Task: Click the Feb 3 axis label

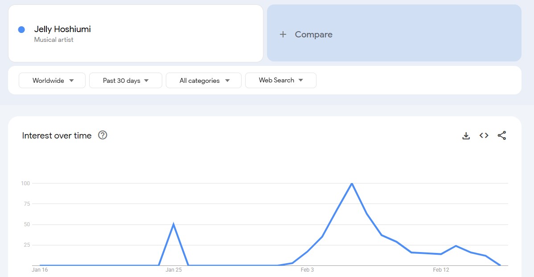Action: pos(307,270)
